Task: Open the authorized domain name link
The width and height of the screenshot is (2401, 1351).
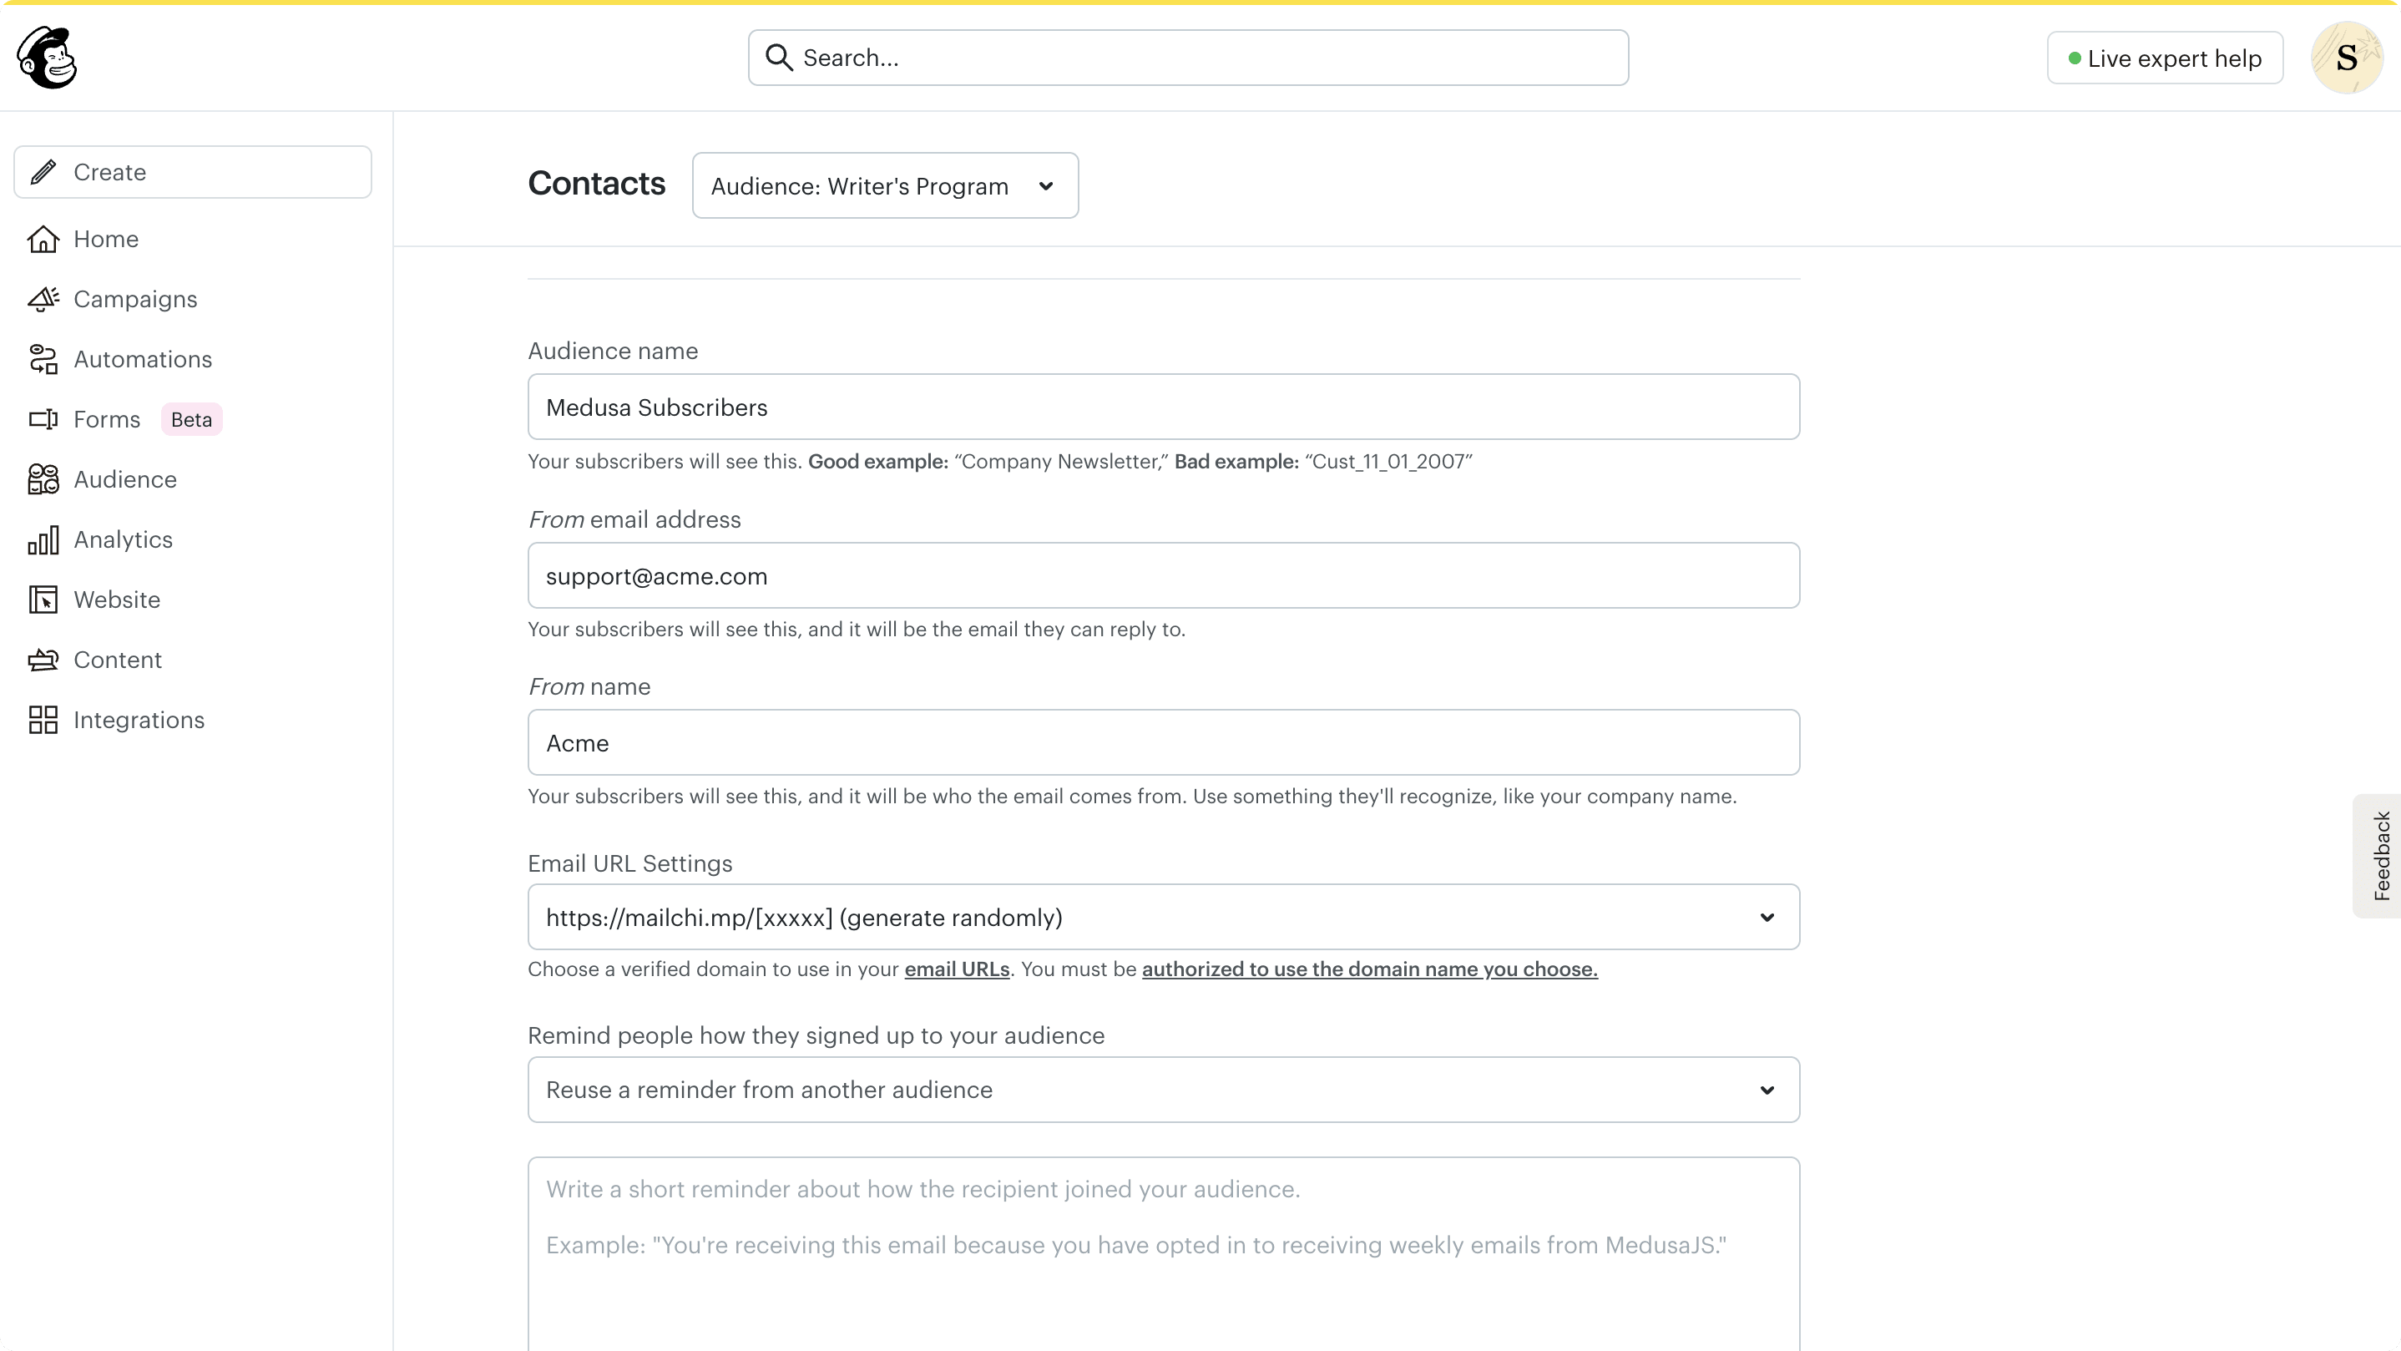Action: [1368, 969]
